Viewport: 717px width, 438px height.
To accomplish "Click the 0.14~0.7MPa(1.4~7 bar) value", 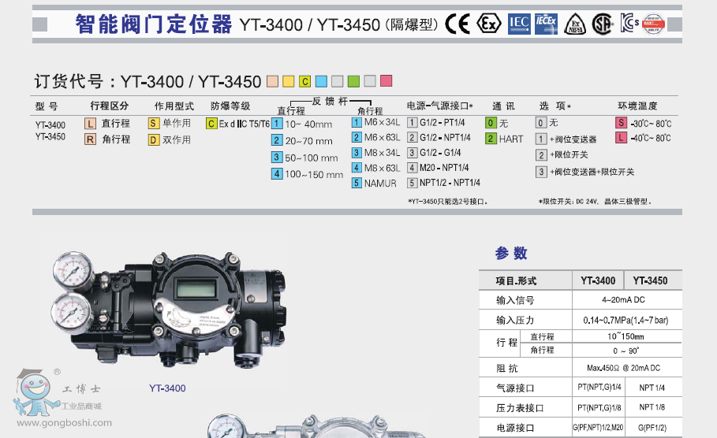I will tap(626, 320).
